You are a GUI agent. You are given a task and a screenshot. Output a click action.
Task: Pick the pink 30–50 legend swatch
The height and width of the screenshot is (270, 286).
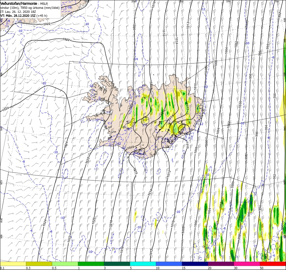247,264
